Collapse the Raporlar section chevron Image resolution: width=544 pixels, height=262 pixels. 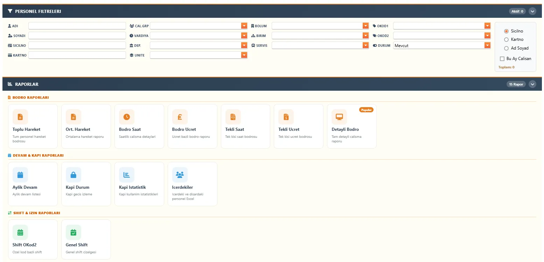[x=532, y=84]
